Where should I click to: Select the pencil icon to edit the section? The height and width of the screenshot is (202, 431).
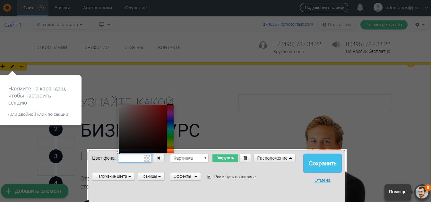(x=12, y=66)
